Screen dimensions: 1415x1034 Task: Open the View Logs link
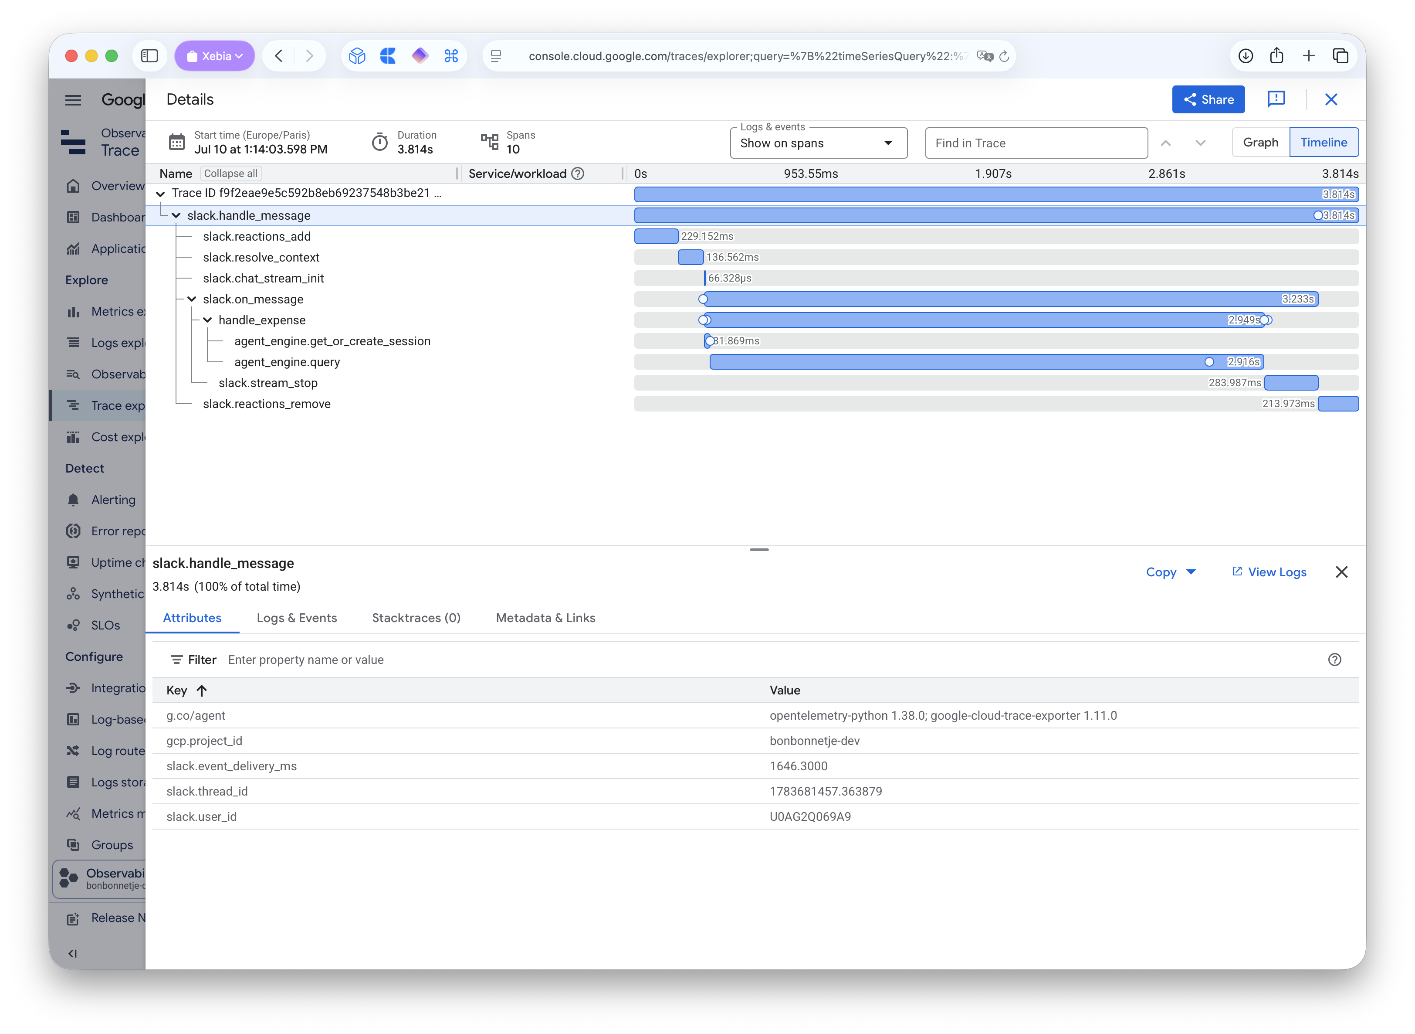coord(1269,572)
